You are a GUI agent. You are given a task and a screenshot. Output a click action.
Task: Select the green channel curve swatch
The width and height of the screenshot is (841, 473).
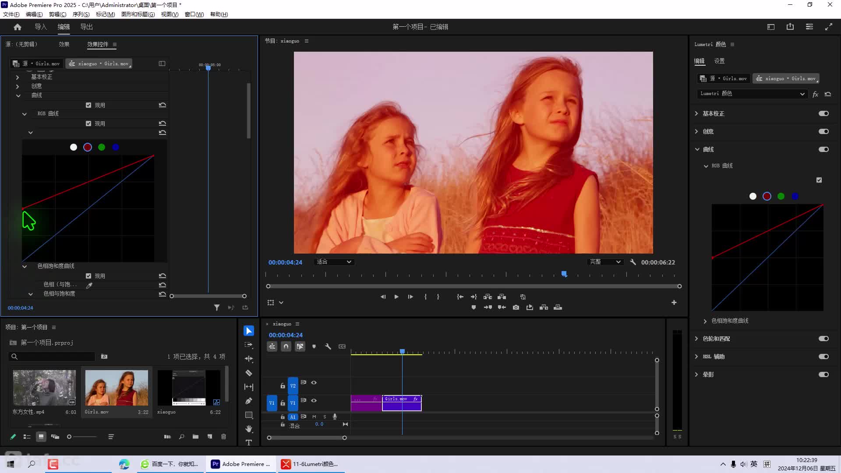click(x=102, y=147)
